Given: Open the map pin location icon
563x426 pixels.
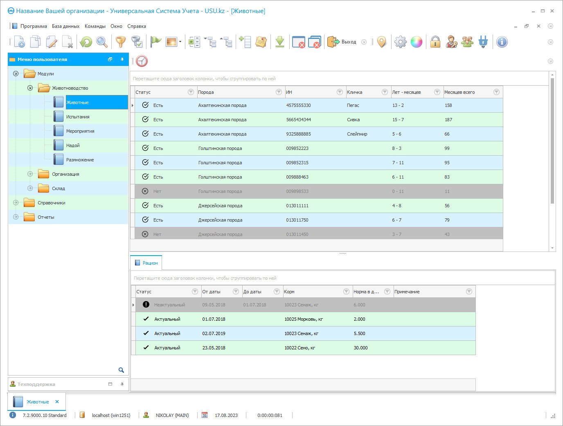Looking at the screenshot, I should click(382, 42).
